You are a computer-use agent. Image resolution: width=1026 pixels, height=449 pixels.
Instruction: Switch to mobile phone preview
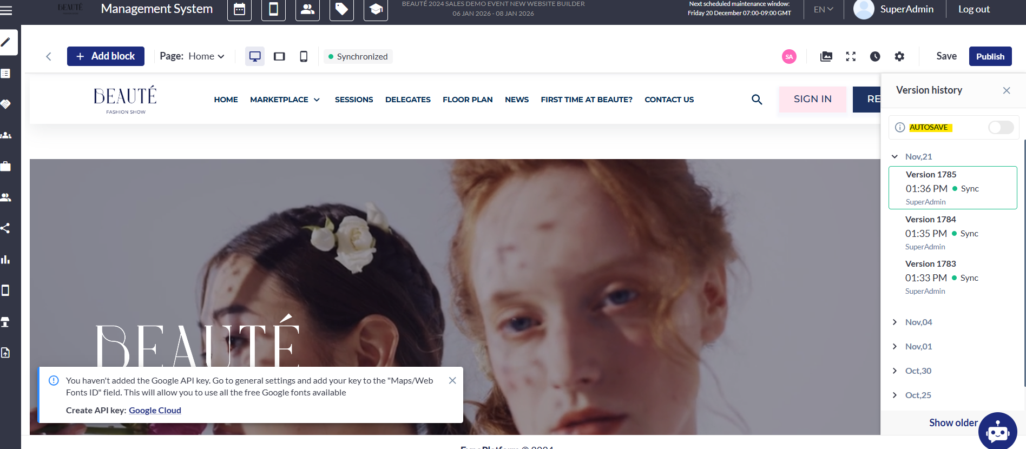(304, 56)
